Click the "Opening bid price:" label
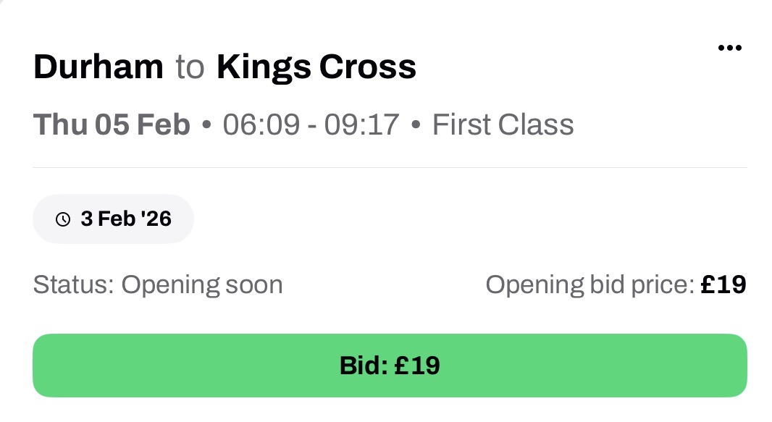772x422 pixels. click(590, 284)
